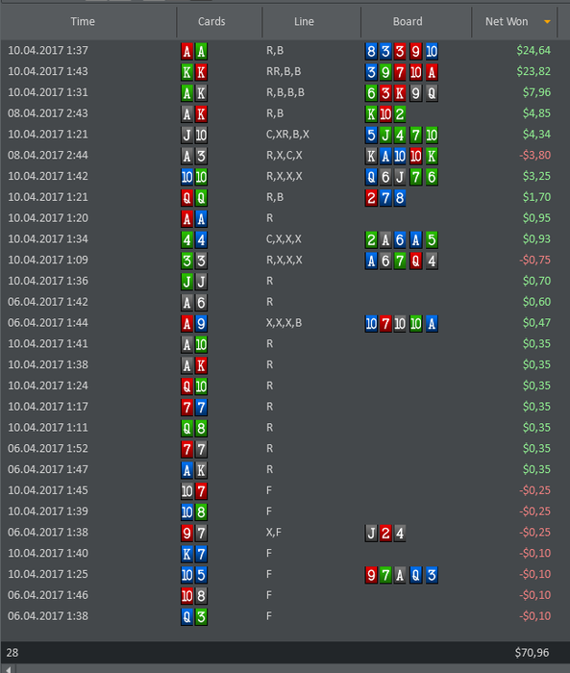
Task: Click the 9 7 A Q 3 board cards
Action: tap(402, 575)
